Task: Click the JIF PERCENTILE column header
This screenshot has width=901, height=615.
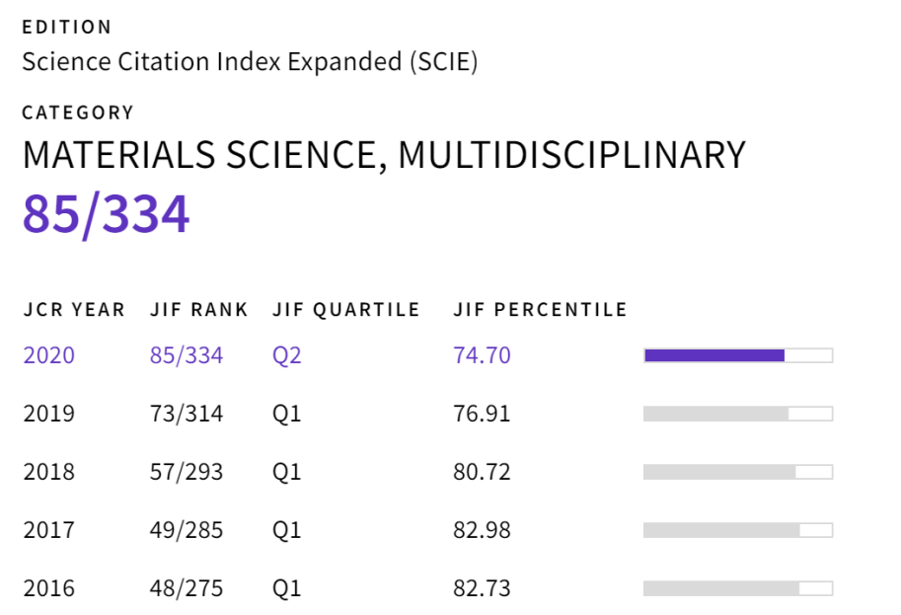Action: coord(540,310)
